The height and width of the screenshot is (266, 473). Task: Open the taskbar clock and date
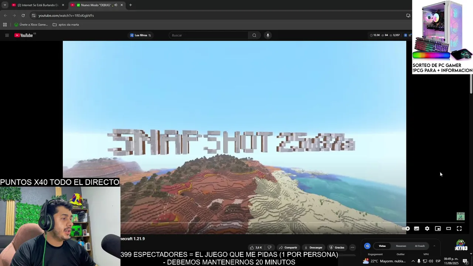tap(451, 261)
